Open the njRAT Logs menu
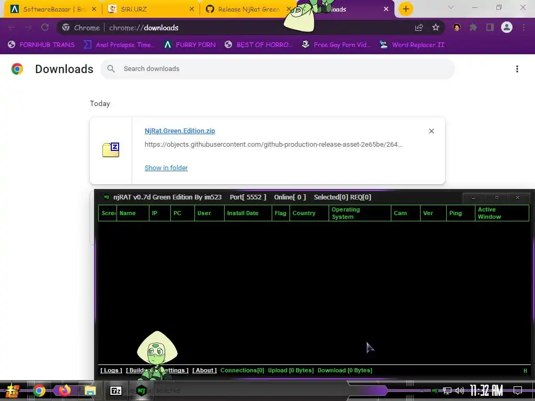Screen dimensions: 535x401 tap(111, 370)
